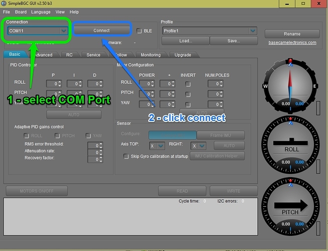This screenshot has width=328, height=251.
Task: Maximize the SimpleBGC window
Action: [x=303, y=4]
